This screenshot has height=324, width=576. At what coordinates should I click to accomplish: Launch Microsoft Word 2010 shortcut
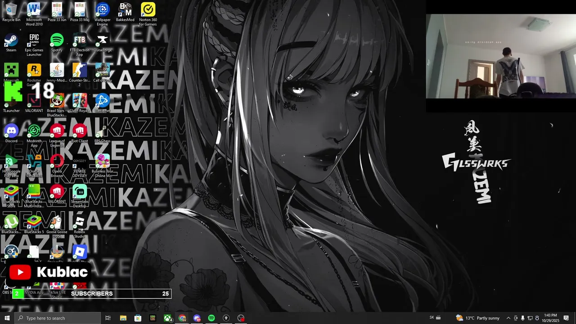coord(34,14)
